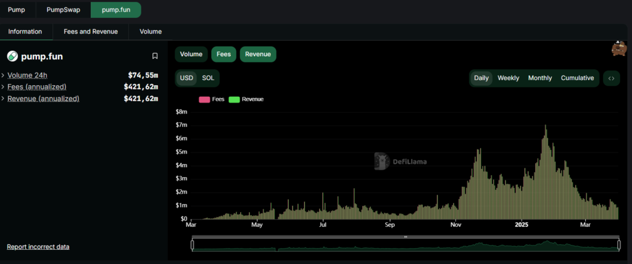
Task: Click the bookmark icon next to pump.fun
Action: click(x=155, y=56)
